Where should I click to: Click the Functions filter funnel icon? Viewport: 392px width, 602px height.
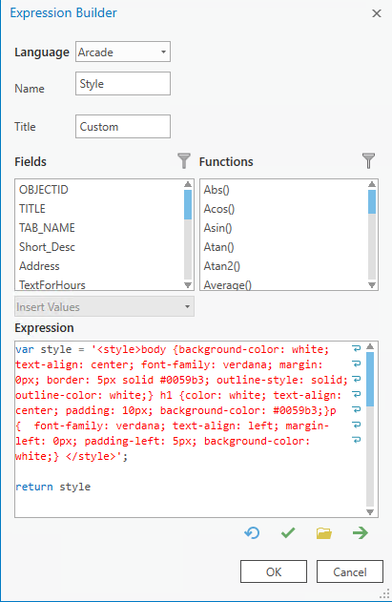coord(368,161)
